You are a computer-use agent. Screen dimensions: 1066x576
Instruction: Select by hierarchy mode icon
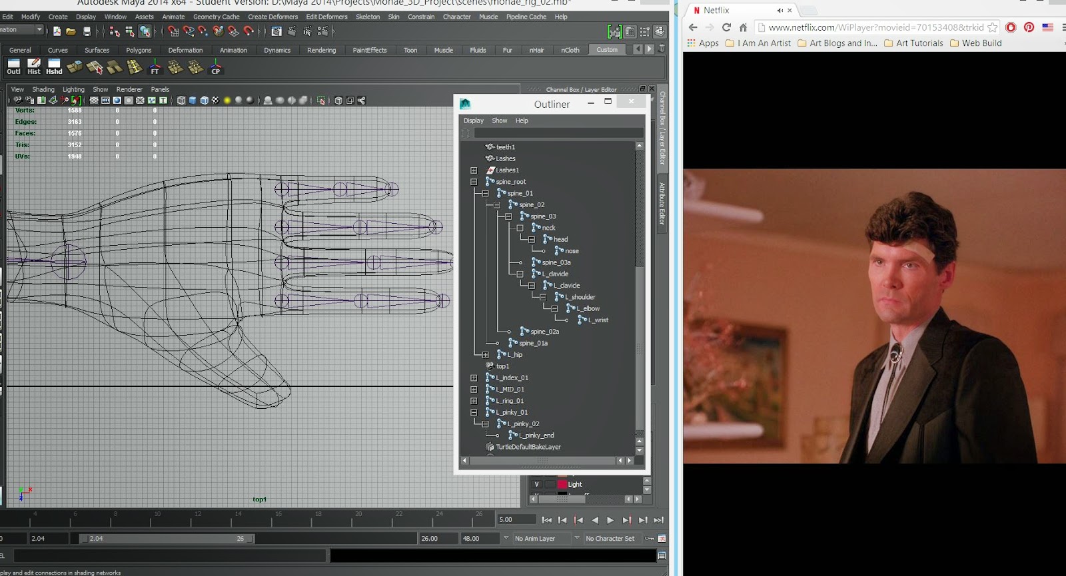tap(115, 31)
